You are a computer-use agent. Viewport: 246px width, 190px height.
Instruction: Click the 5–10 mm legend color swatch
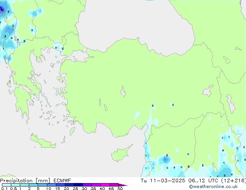point(43,185)
